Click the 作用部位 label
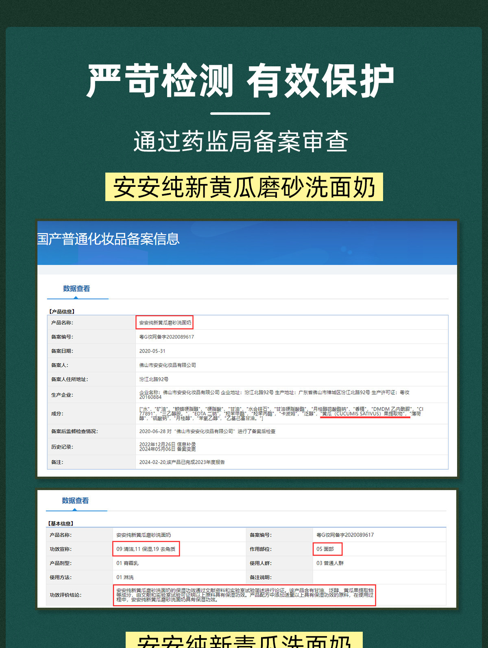The width and height of the screenshot is (488, 648). click(261, 549)
